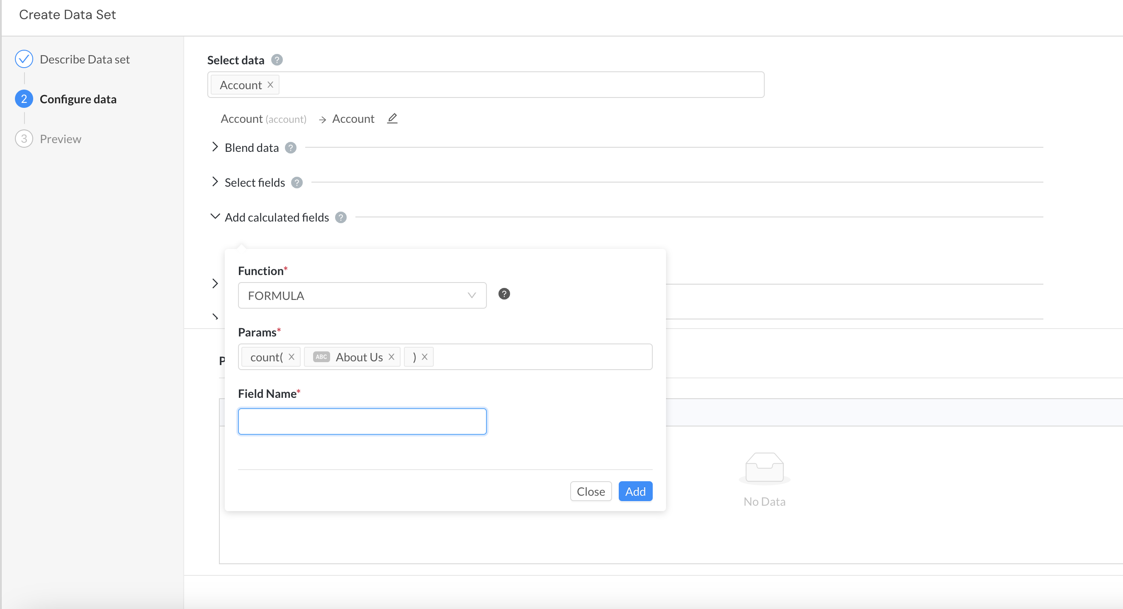Focus the Field Name input
This screenshot has width=1123, height=609.
pyautogui.click(x=362, y=421)
